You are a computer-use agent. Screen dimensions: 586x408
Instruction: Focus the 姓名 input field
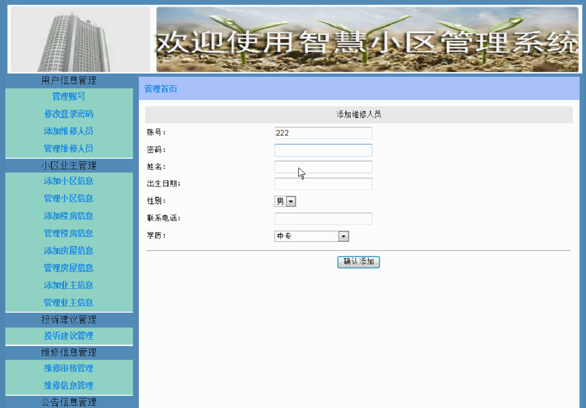pyautogui.click(x=323, y=167)
